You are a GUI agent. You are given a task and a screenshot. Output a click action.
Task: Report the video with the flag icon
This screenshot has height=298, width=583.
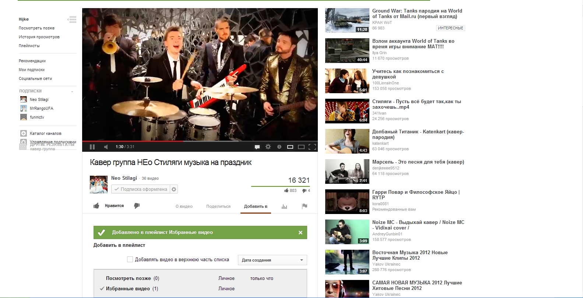305,206
